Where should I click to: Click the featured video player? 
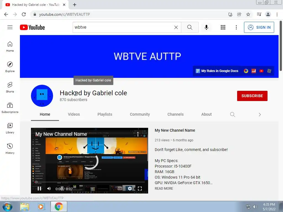90,161
